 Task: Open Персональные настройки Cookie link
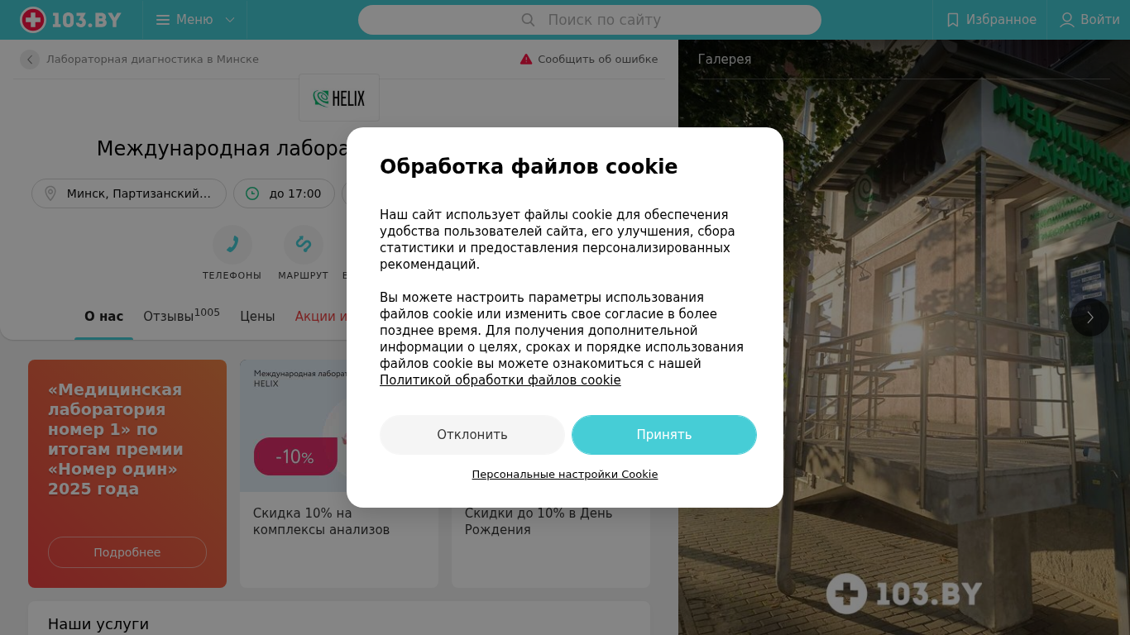coord(565,475)
